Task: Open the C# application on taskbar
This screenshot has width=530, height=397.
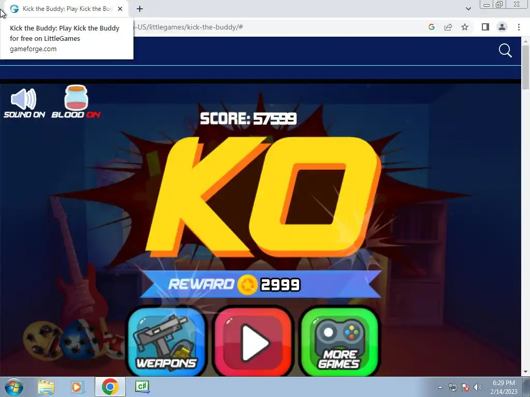Action: (142, 387)
